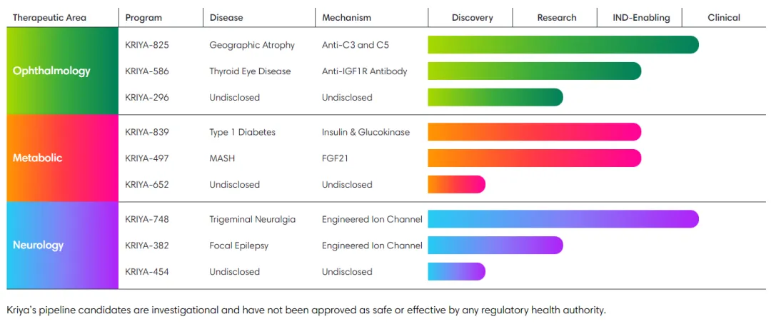
Task: Select the Insulin & Glucokinase mechanism label
Action: click(366, 132)
